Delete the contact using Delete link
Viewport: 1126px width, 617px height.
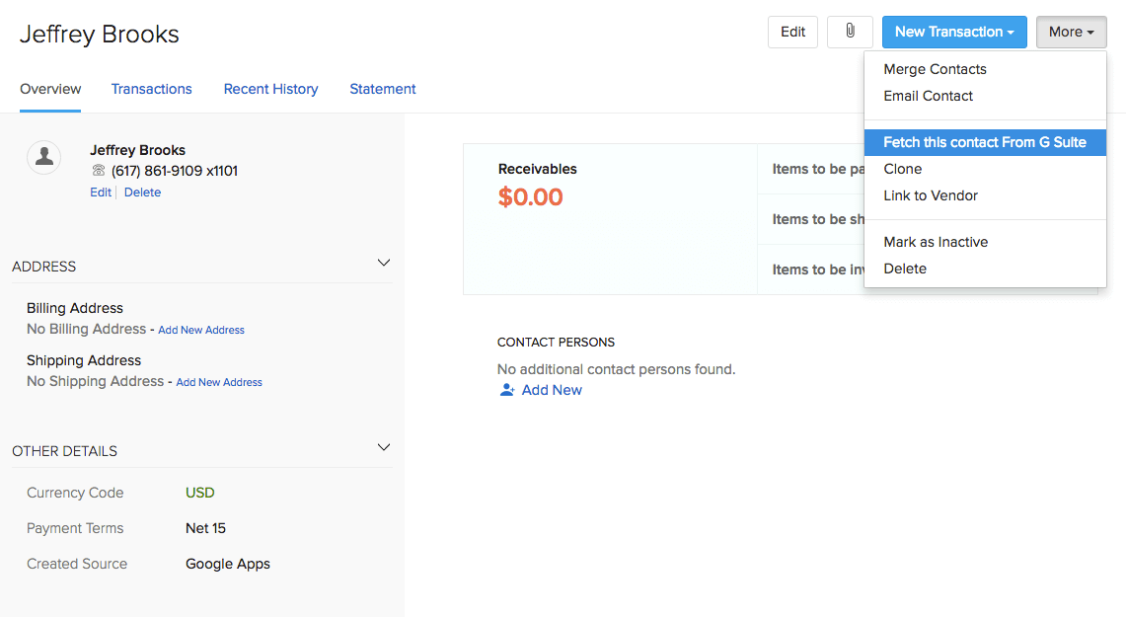coord(142,192)
